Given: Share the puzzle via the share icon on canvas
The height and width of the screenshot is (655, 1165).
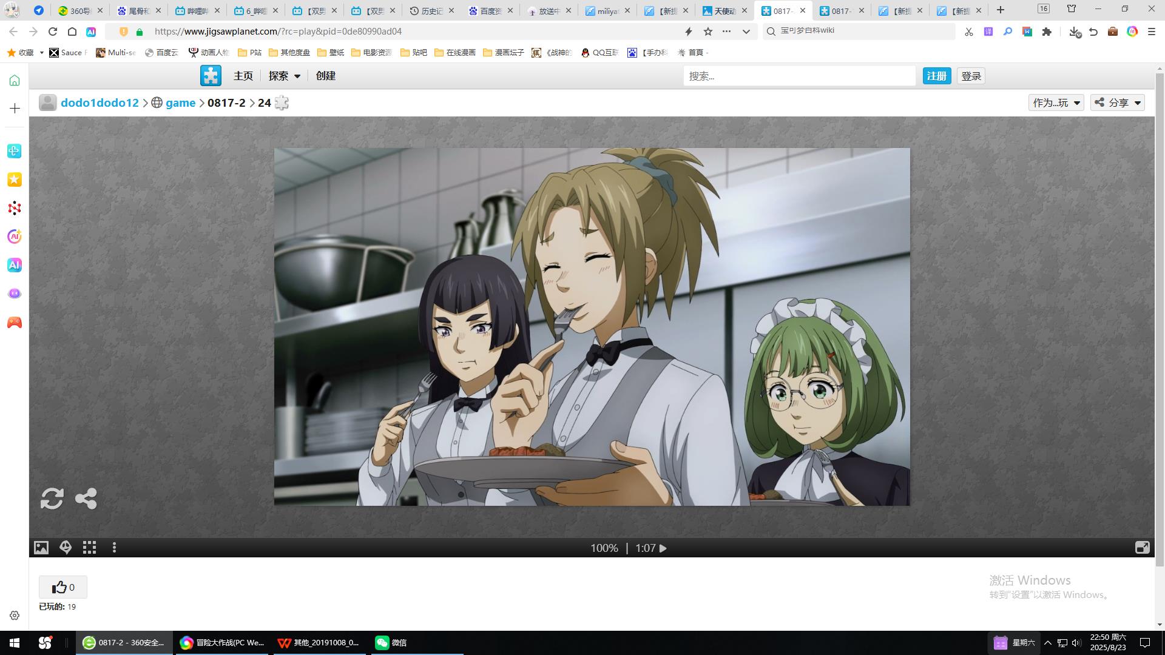Looking at the screenshot, I should 86,499.
